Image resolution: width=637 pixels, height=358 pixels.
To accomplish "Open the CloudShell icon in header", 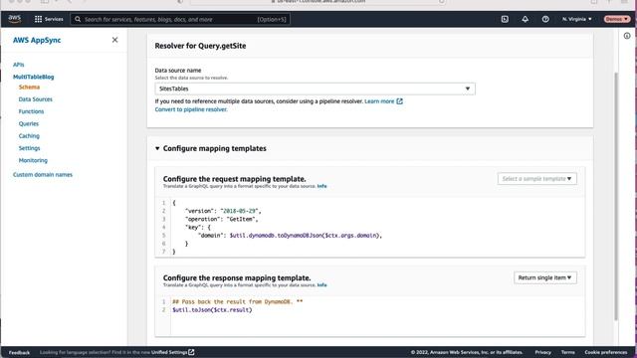I will point(505,19).
